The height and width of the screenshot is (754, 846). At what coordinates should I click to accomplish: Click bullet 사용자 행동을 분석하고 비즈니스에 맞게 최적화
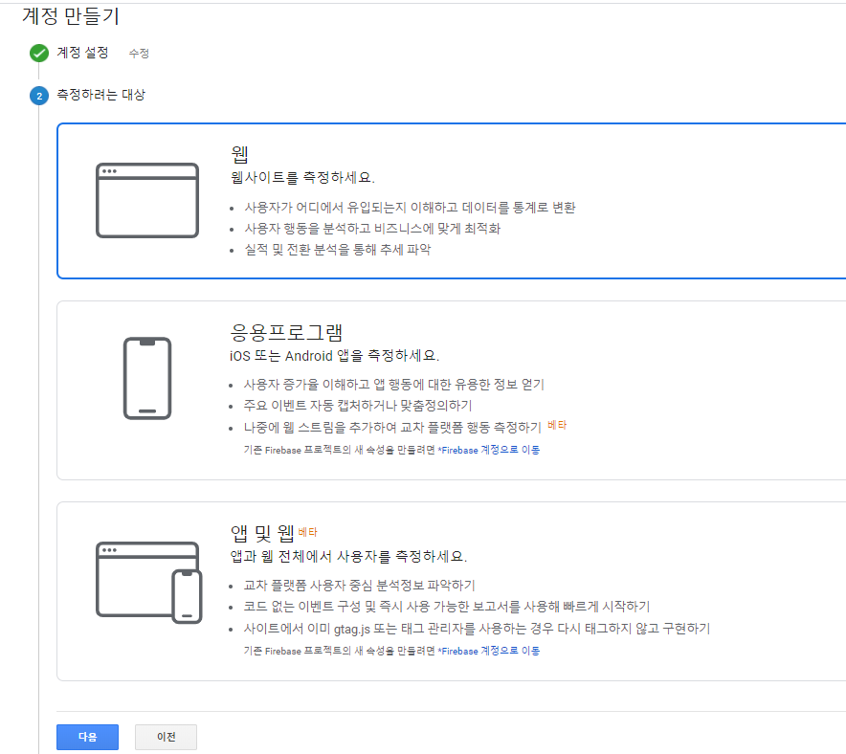(x=372, y=229)
